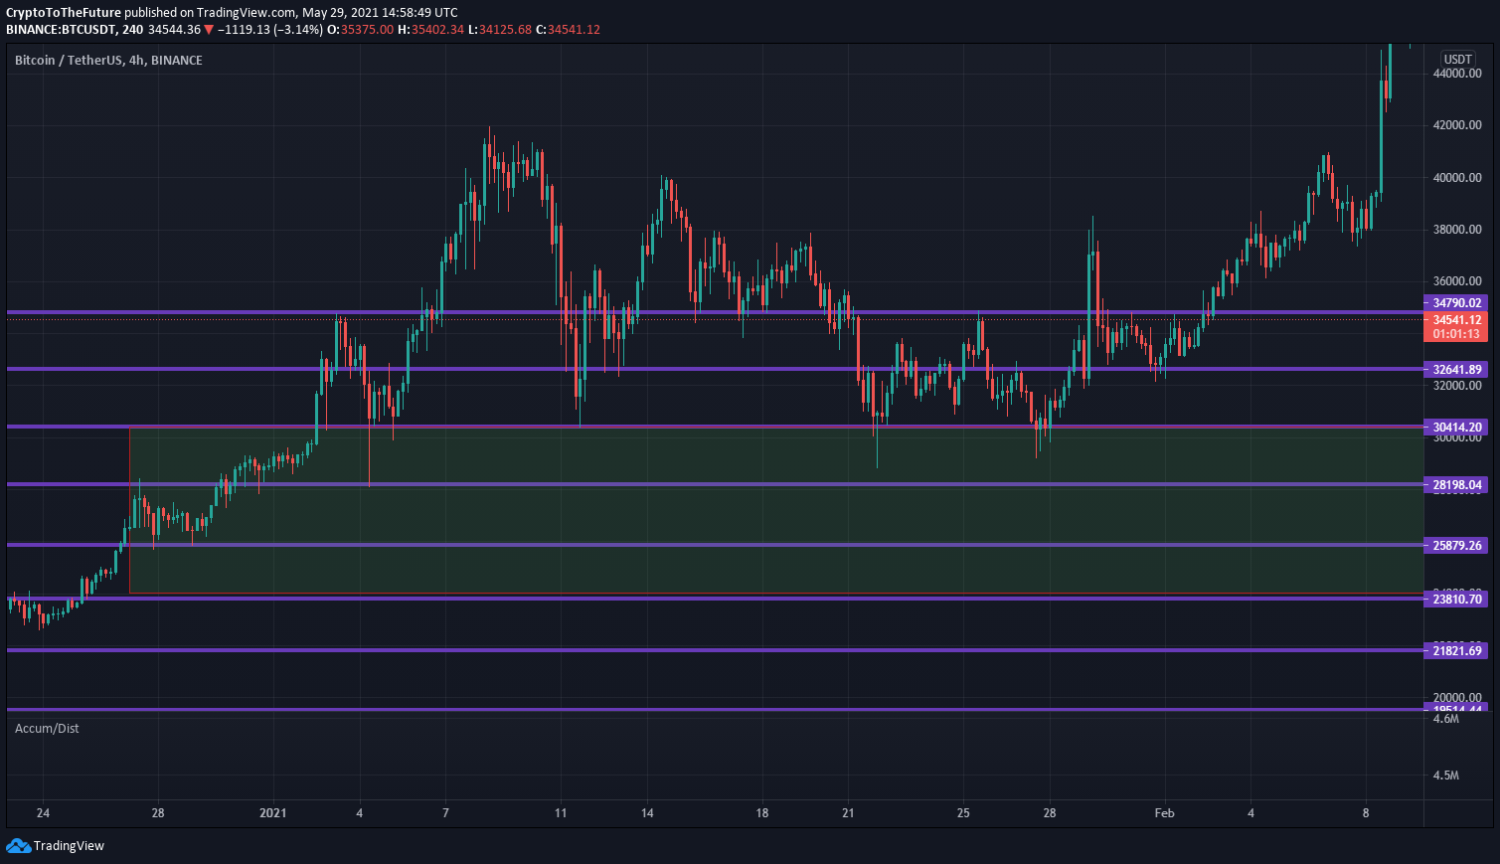This screenshot has height=864, width=1500.
Task: Select the 28198.04 price level label
Action: pyautogui.click(x=1456, y=486)
